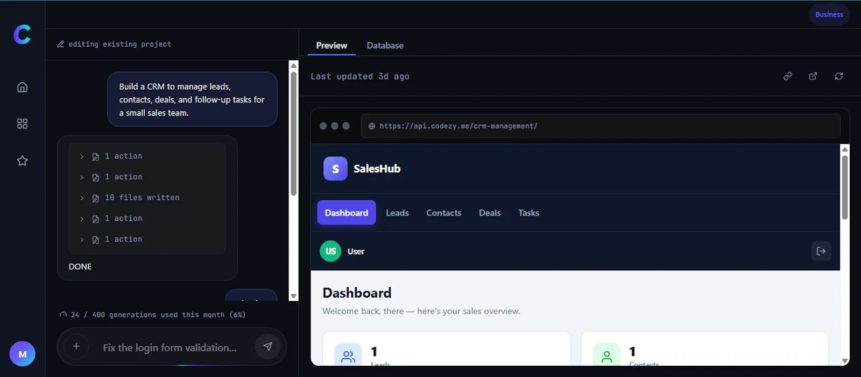Viewport: 861px width, 377px height.
Task: Copy preview link with chain icon
Action: point(787,76)
